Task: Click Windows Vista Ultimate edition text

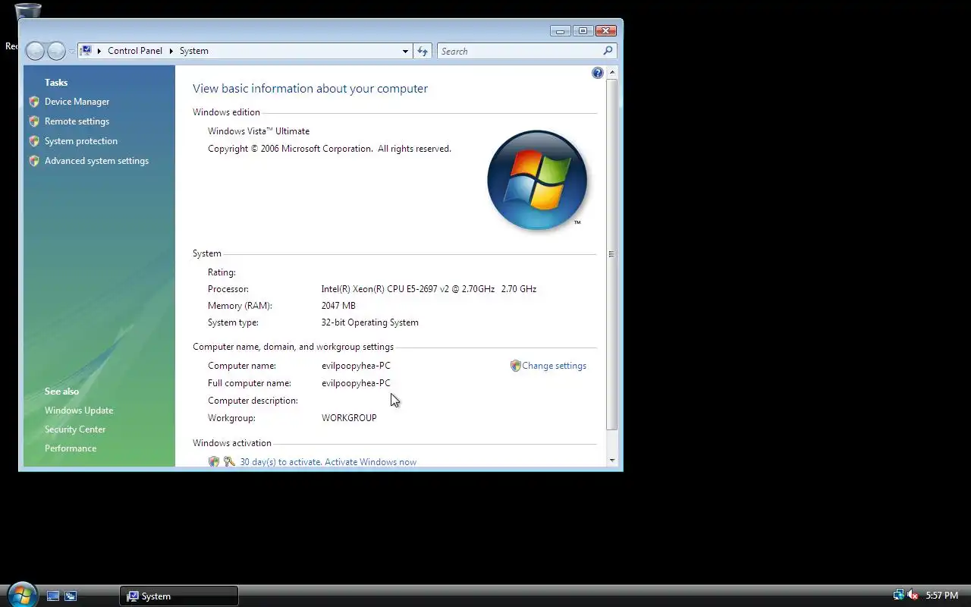Action: [x=259, y=131]
